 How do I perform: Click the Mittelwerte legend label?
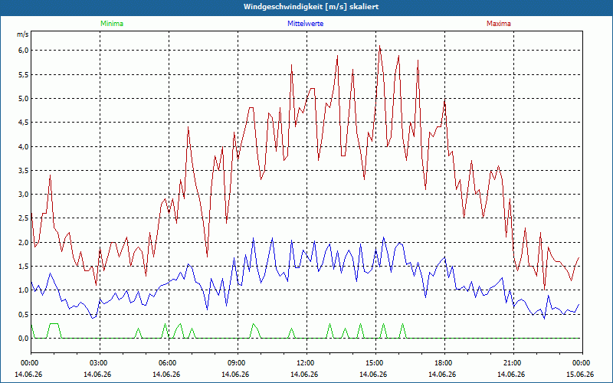tap(305, 24)
